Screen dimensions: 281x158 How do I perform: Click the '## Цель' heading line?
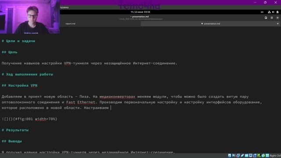10,52
